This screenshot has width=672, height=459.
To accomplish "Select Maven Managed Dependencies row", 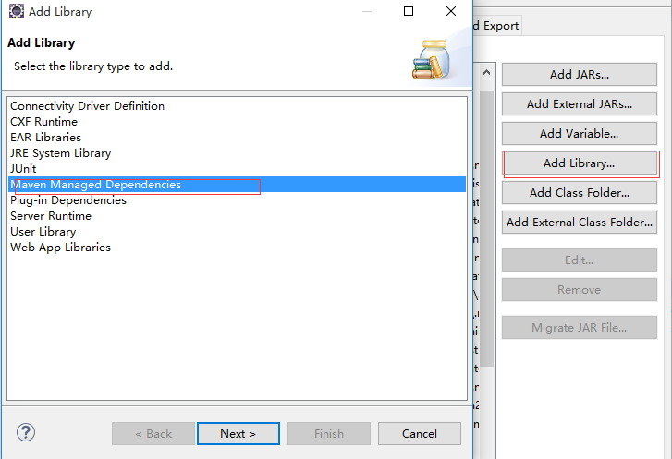I will point(237,185).
